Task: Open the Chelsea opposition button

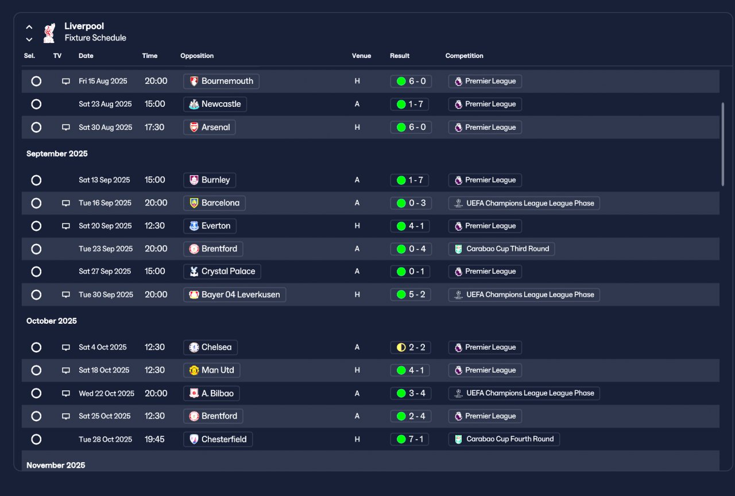Action: coord(210,347)
